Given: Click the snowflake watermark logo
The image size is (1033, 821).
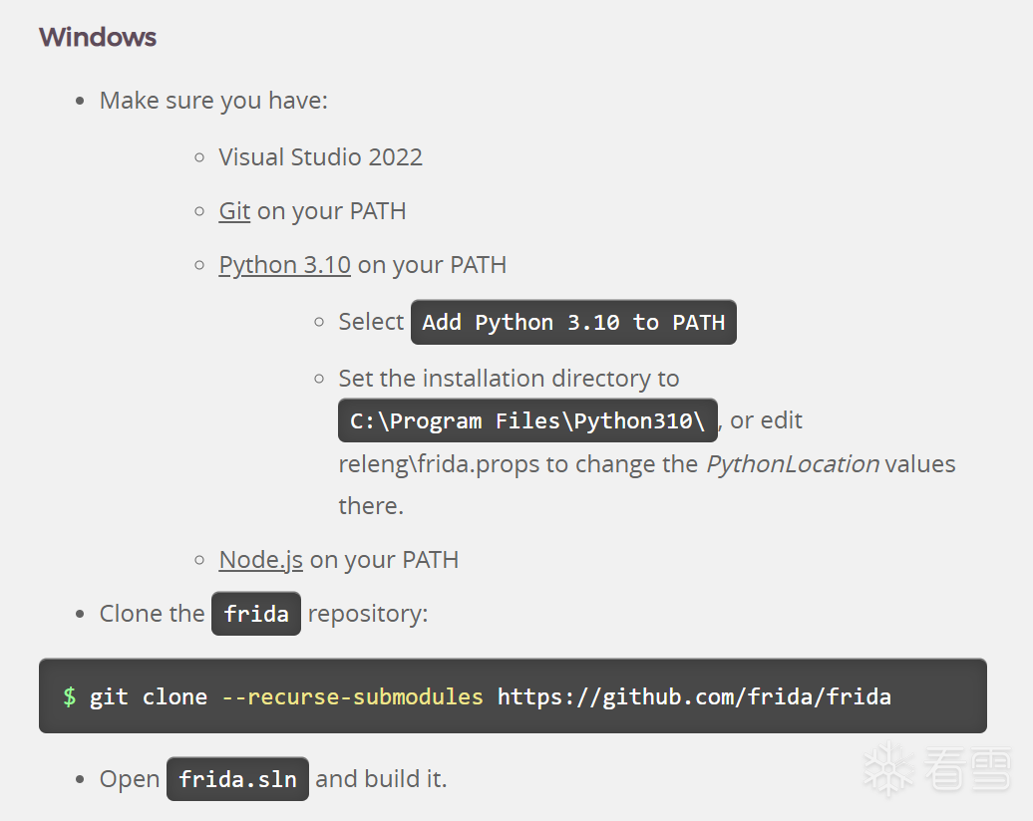Looking at the screenshot, I should pyautogui.click(x=885, y=770).
